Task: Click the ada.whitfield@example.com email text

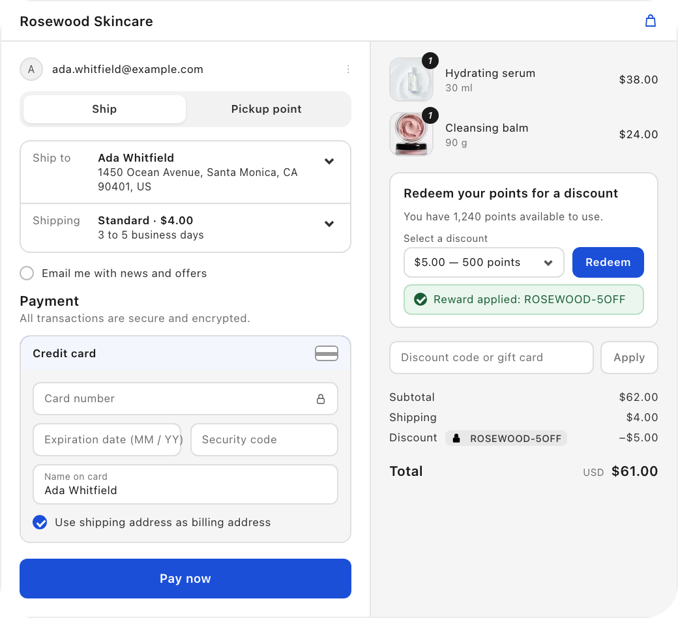Action: point(128,69)
